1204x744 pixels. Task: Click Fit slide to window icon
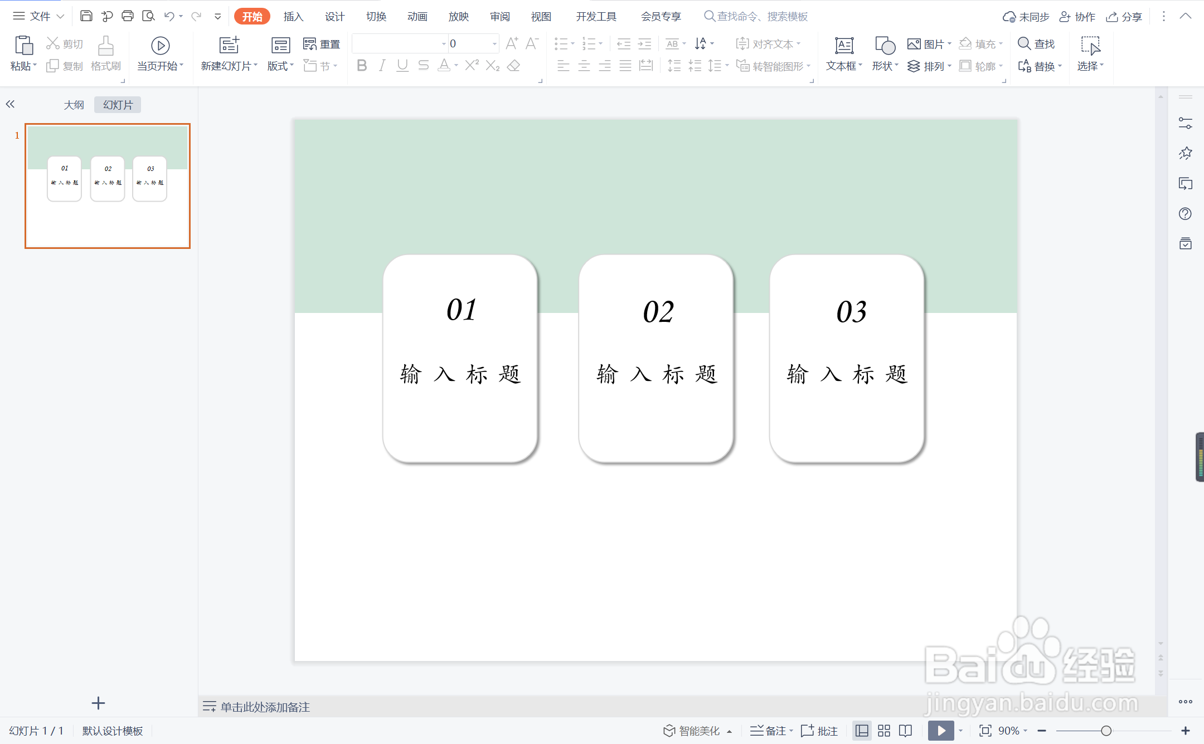pyautogui.click(x=985, y=731)
